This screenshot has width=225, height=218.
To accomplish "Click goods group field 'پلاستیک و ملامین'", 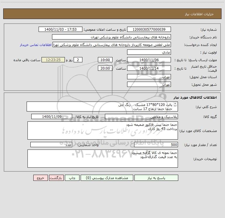I will tap(141, 116).
